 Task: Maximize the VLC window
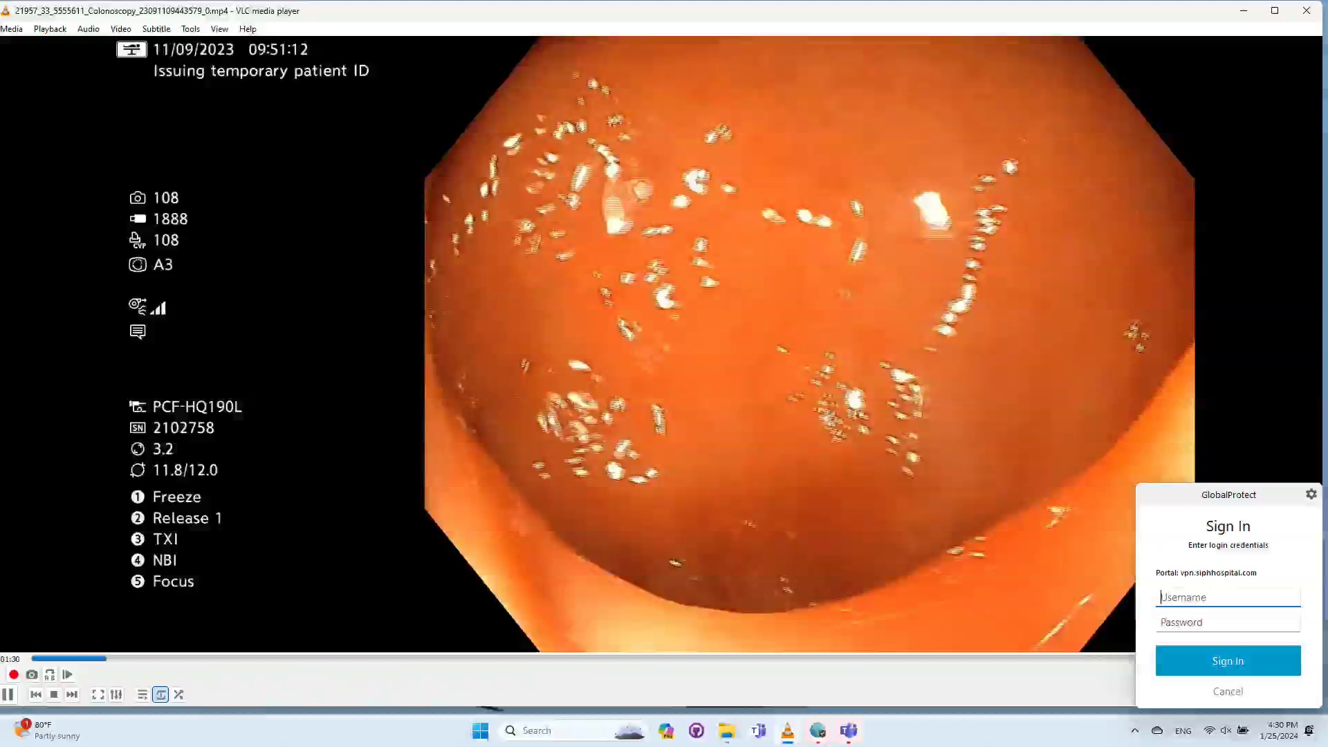point(1275,10)
